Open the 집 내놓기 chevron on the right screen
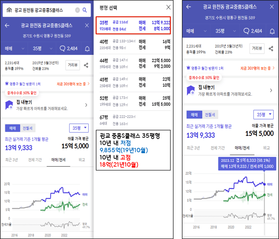The height and width of the screenshot is (239, 279). pos(271,90)
